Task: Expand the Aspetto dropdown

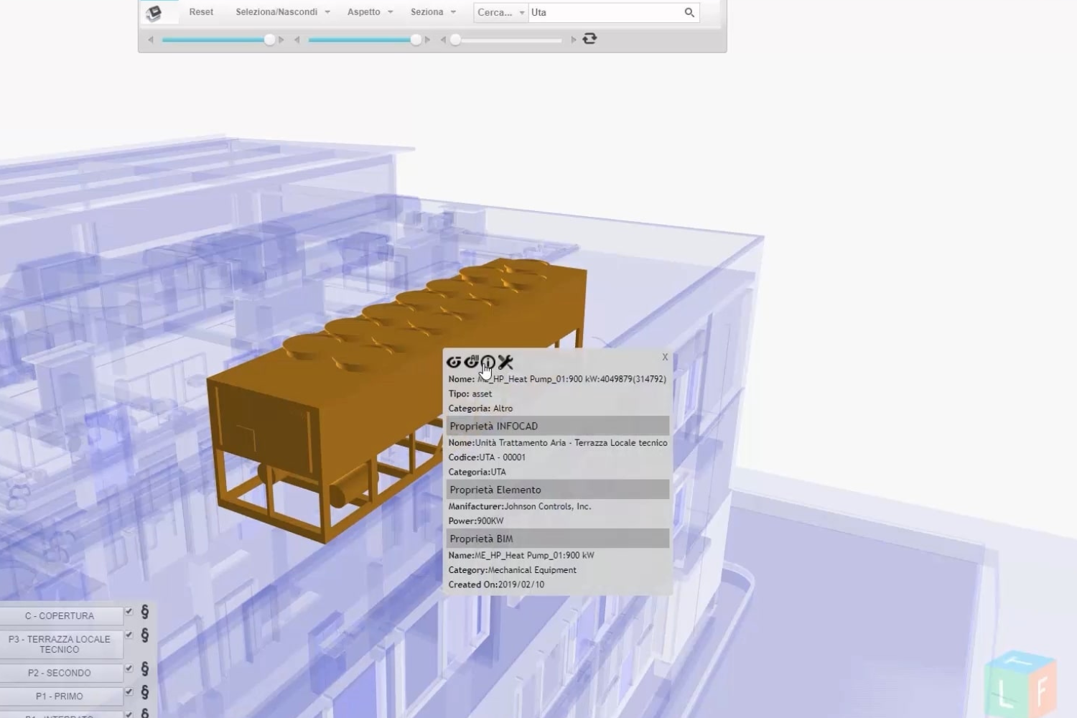Action: tap(370, 12)
